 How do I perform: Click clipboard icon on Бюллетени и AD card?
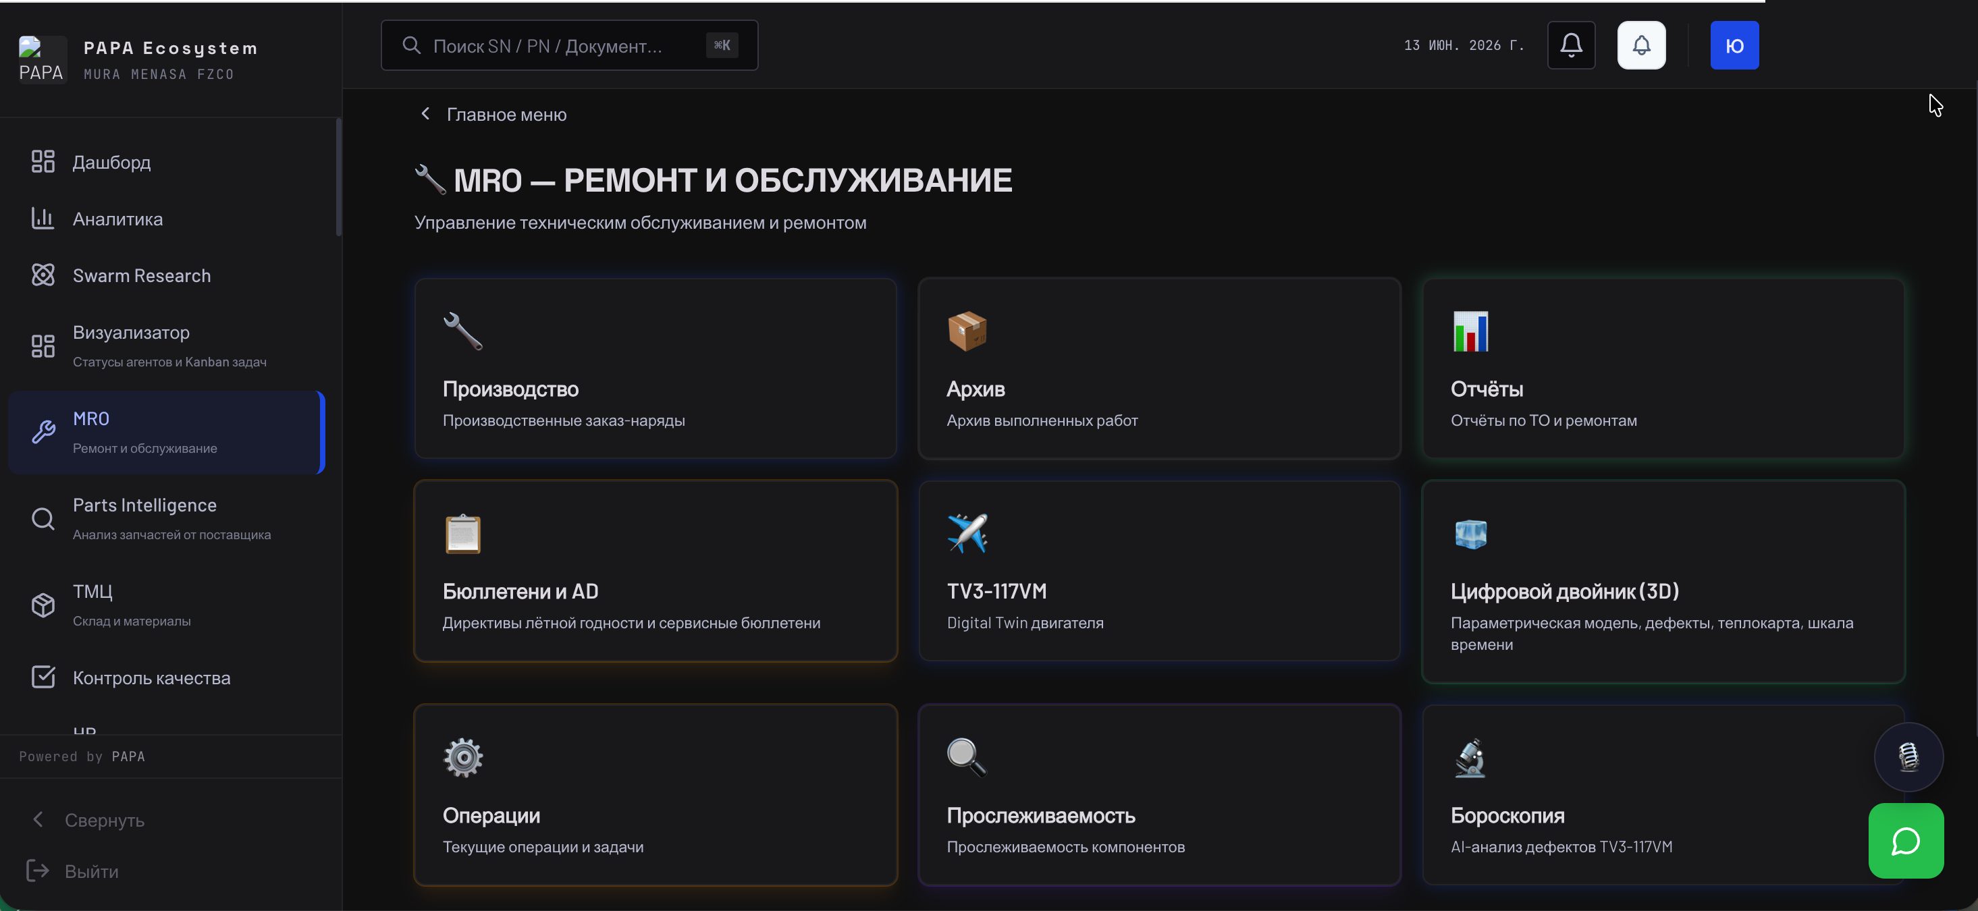[x=463, y=533]
